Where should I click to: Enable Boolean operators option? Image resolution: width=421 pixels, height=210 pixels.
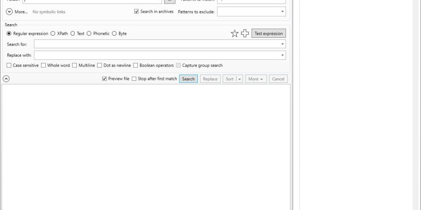(136, 66)
